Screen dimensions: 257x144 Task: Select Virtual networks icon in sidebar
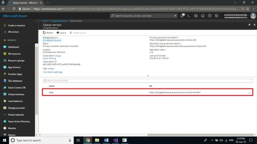pos(5,115)
